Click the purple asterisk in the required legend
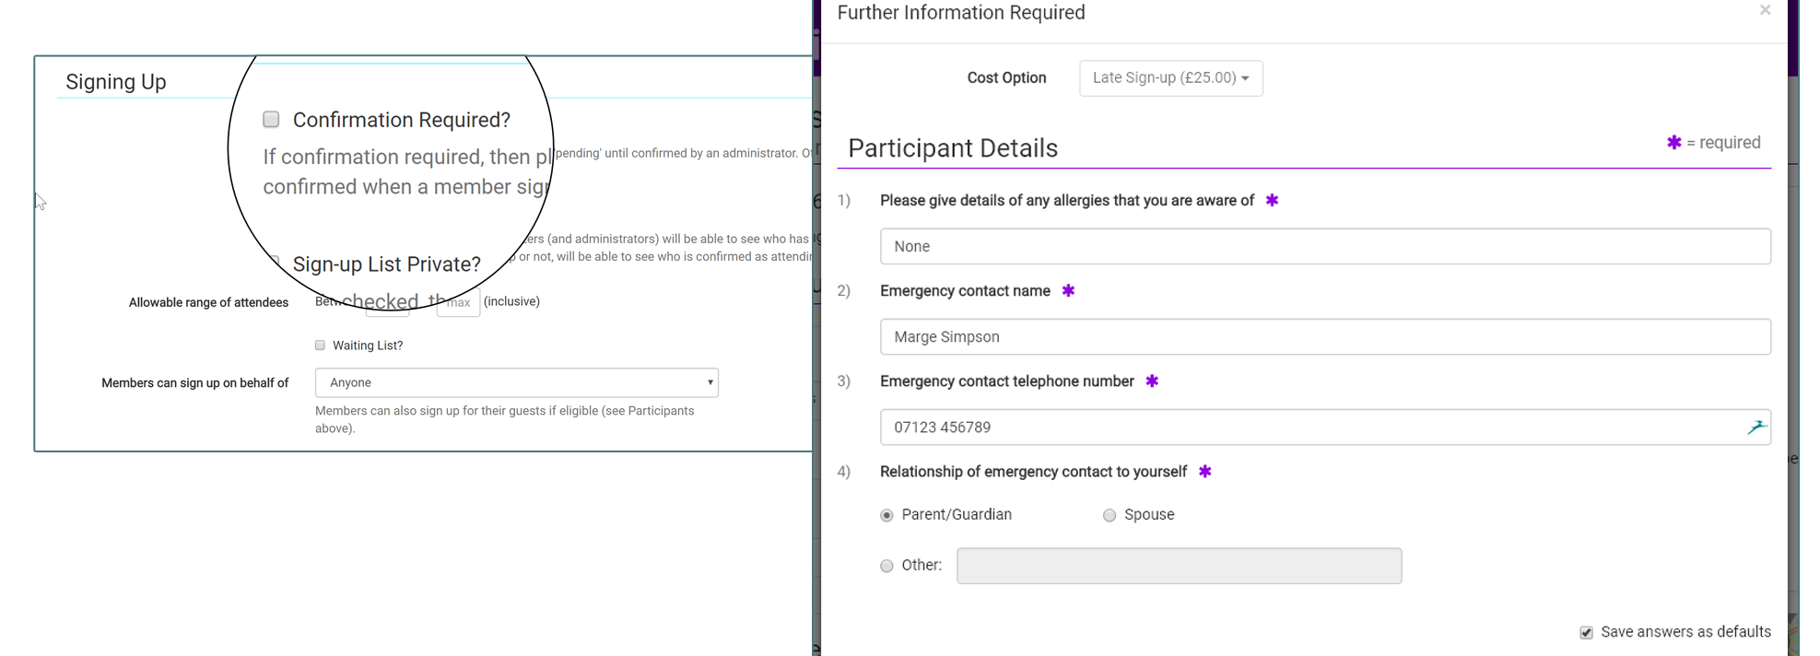Viewport: 1820px width, 656px height. 1673,143
